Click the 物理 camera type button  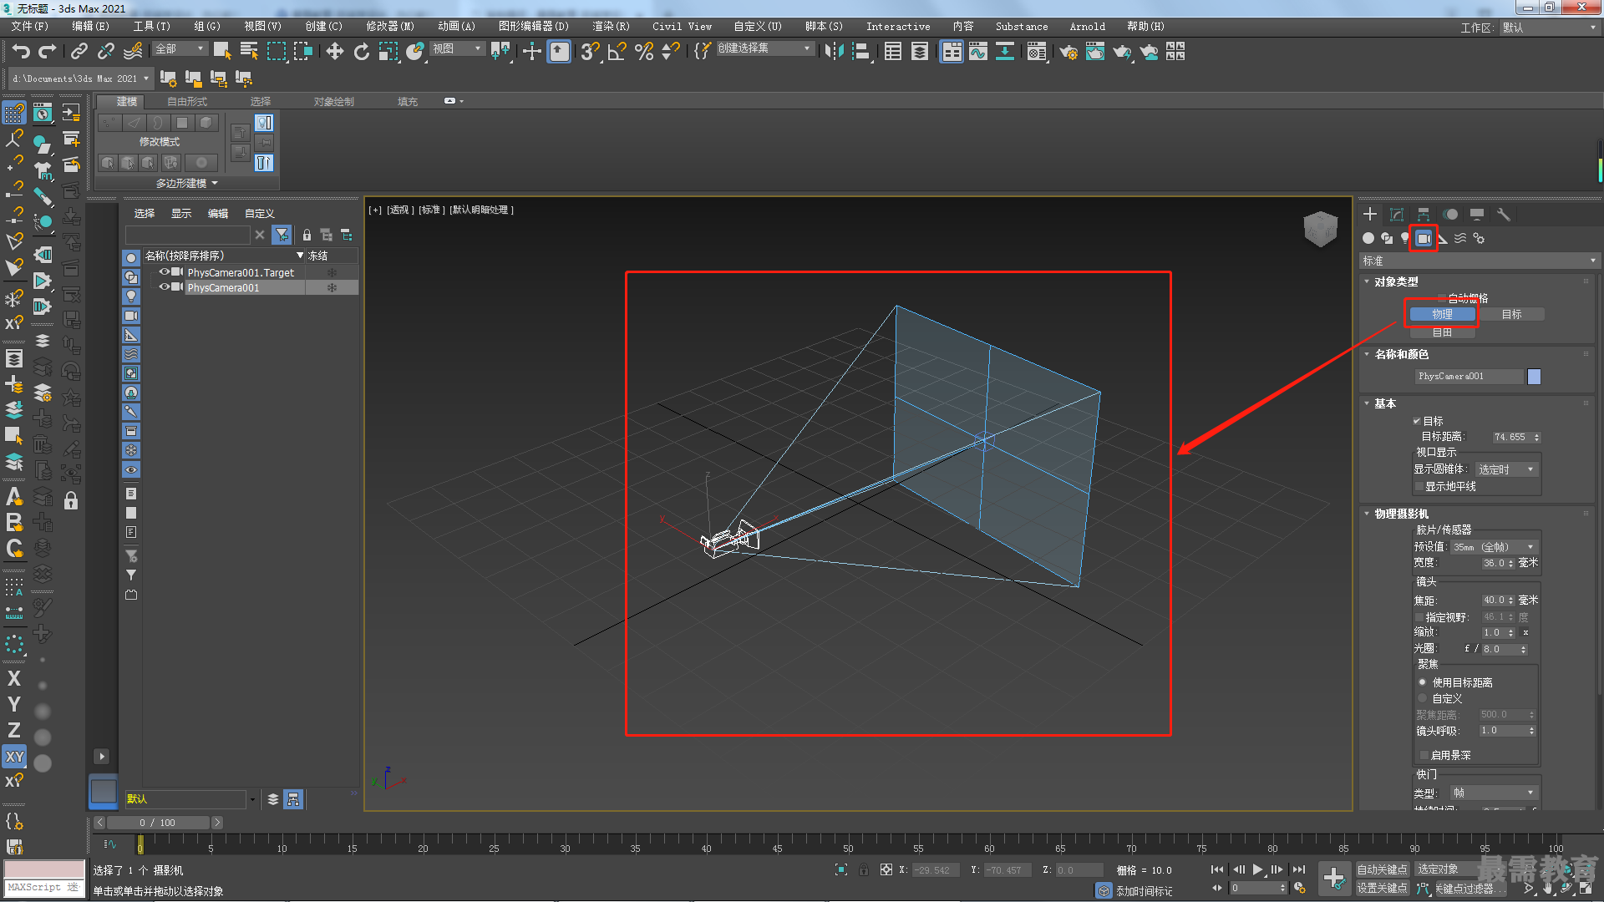tap(1442, 314)
